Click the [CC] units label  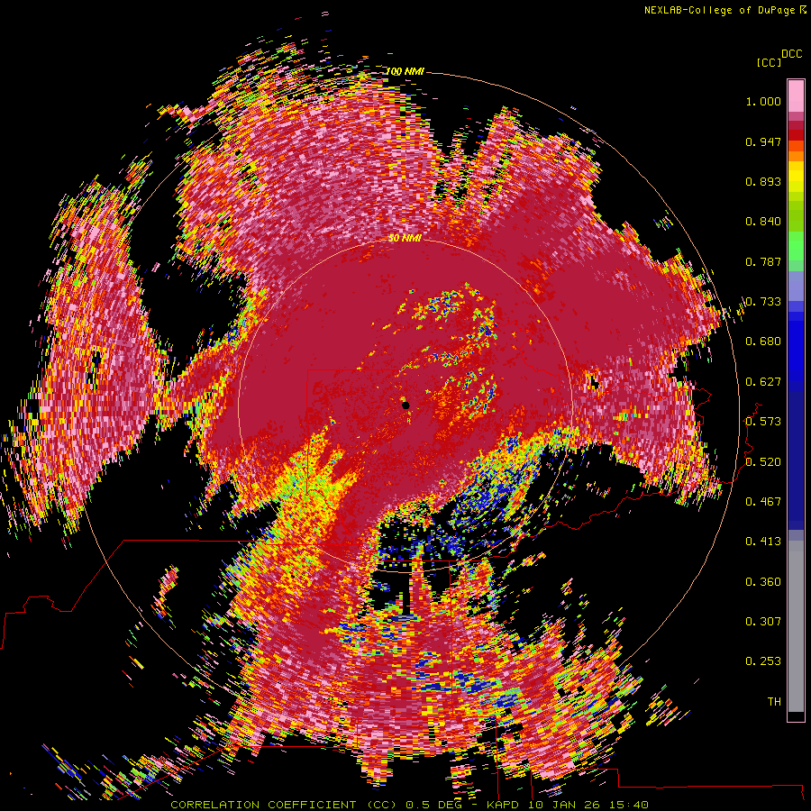pyautogui.click(x=770, y=62)
